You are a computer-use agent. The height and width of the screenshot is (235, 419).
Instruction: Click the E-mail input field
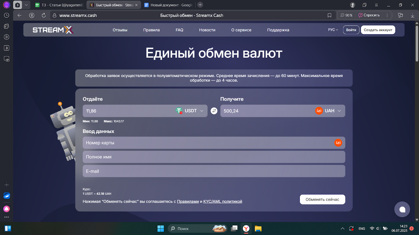[214, 171]
